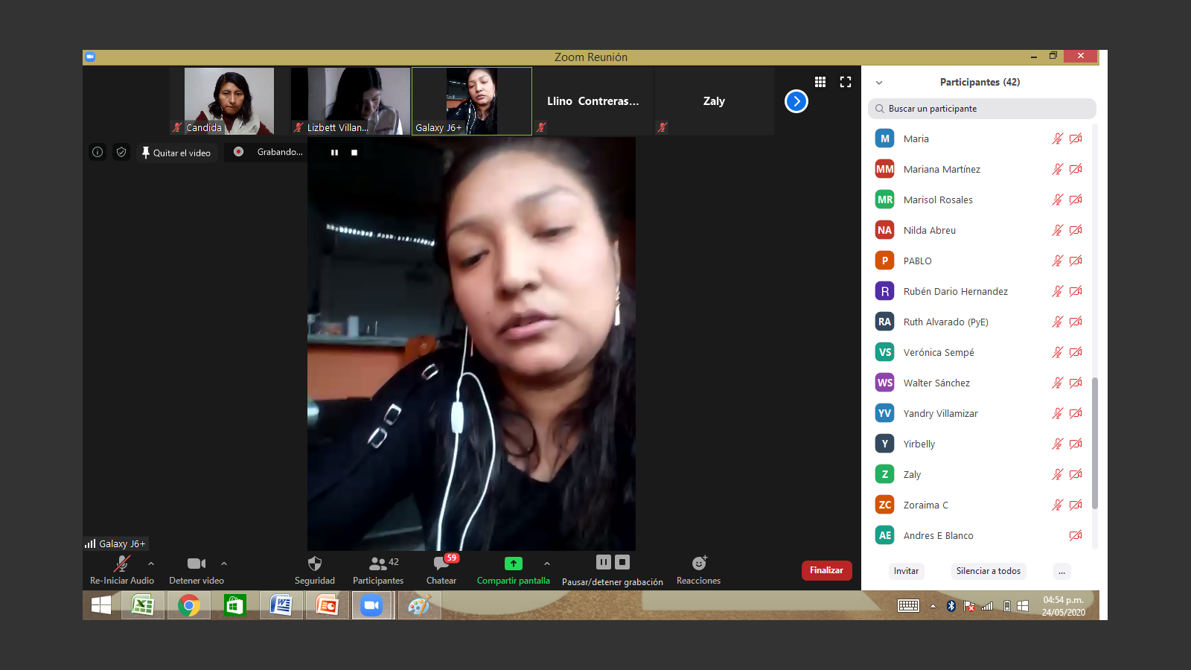Select Lizbett Villan video thumbnail

click(351, 101)
